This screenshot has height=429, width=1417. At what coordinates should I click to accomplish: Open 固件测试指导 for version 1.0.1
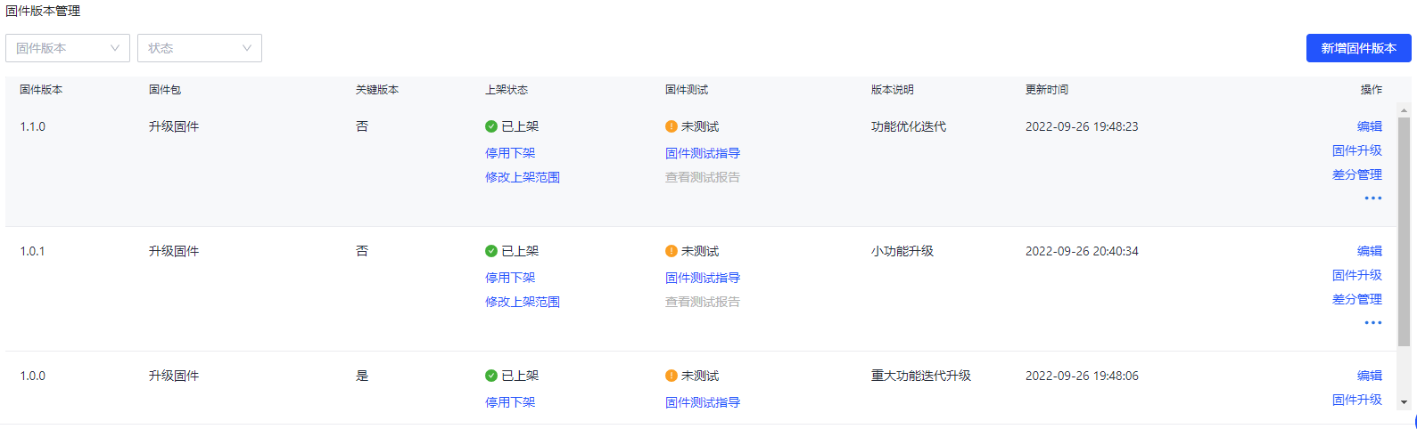703,278
